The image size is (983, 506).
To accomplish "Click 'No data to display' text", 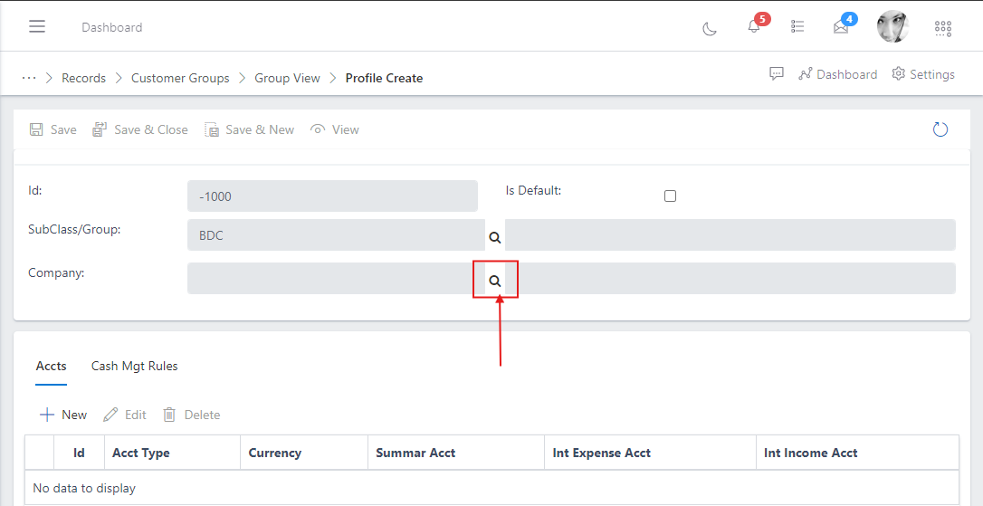I will 84,488.
